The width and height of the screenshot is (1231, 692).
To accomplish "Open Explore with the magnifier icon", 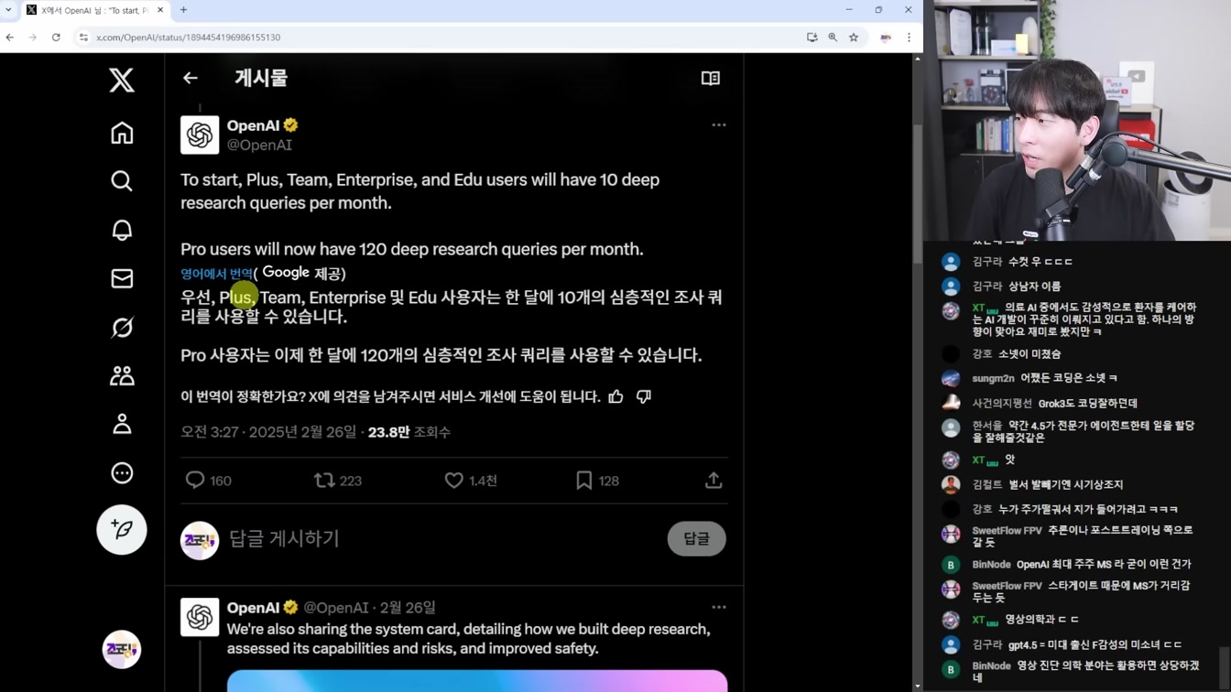I will [x=122, y=181].
